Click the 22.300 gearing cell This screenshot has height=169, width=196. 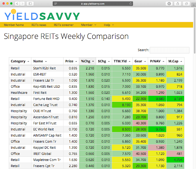140,99
